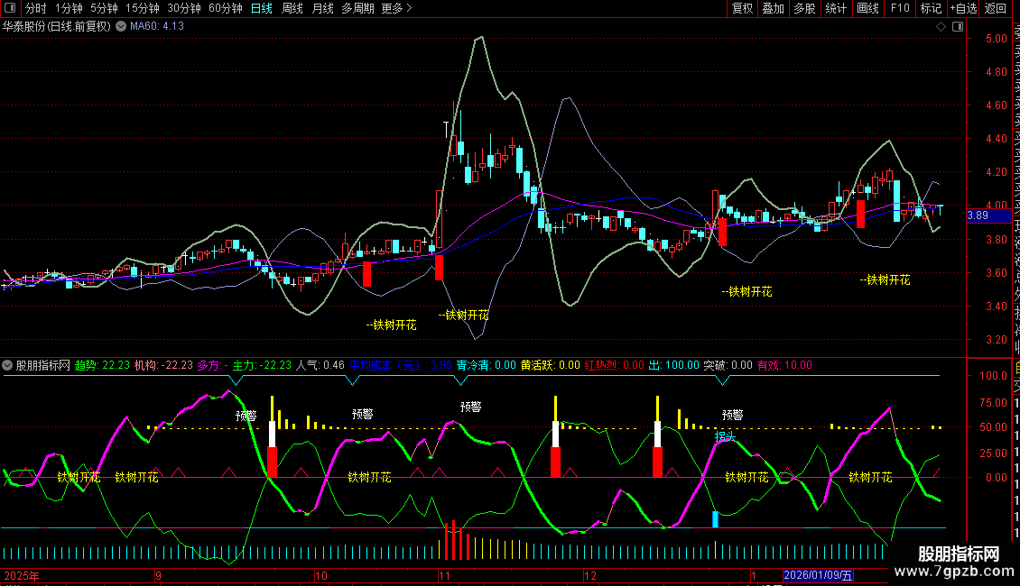Click the 3.89 current price label
This screenshot has width=1020, height=586.
tap(977, 215)
